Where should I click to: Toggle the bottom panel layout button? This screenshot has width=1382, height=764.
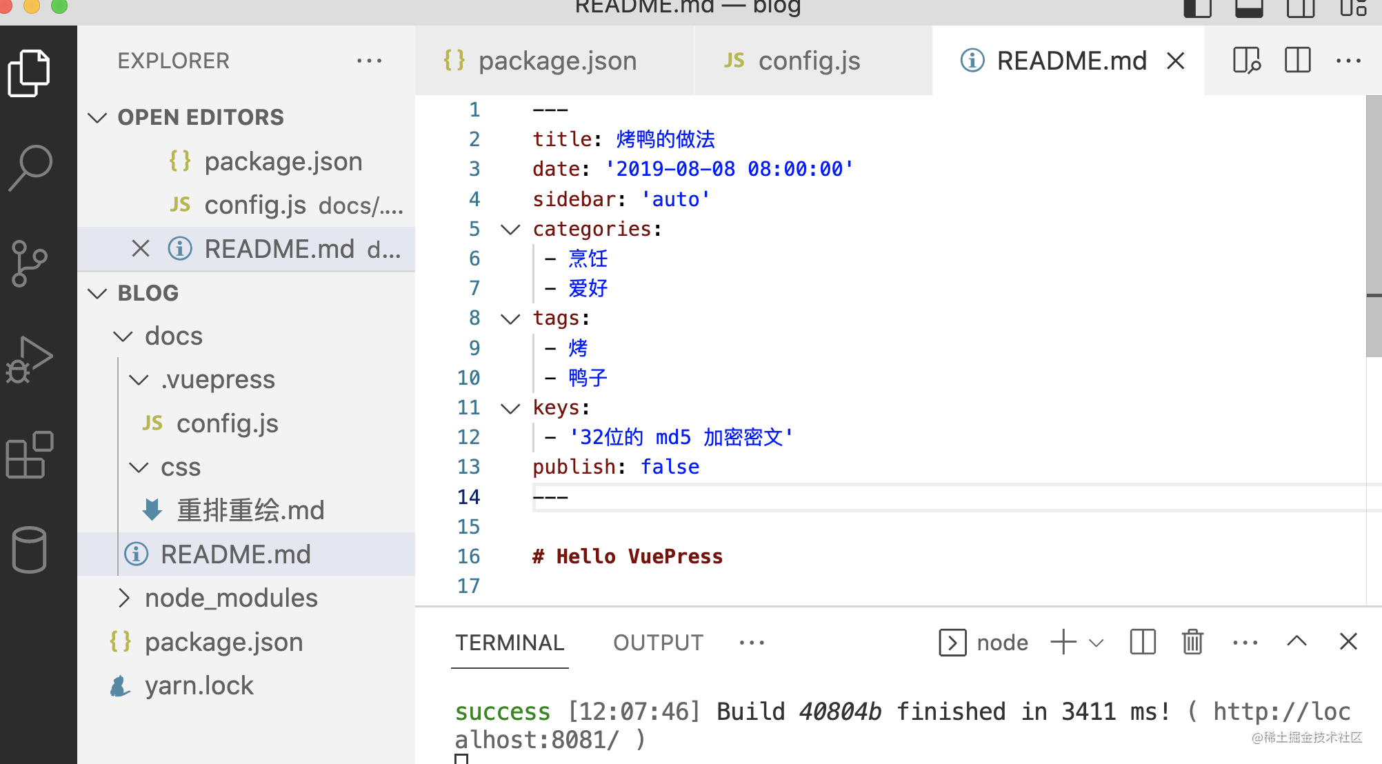(1249, 7)
